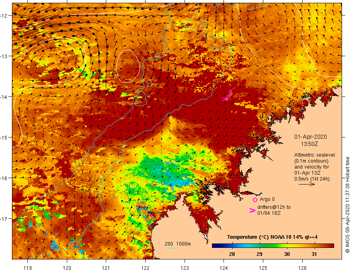Viewport: 350px width, 271px height.
Task: Click the "(0.1m contours)" text
Action: 311,161
